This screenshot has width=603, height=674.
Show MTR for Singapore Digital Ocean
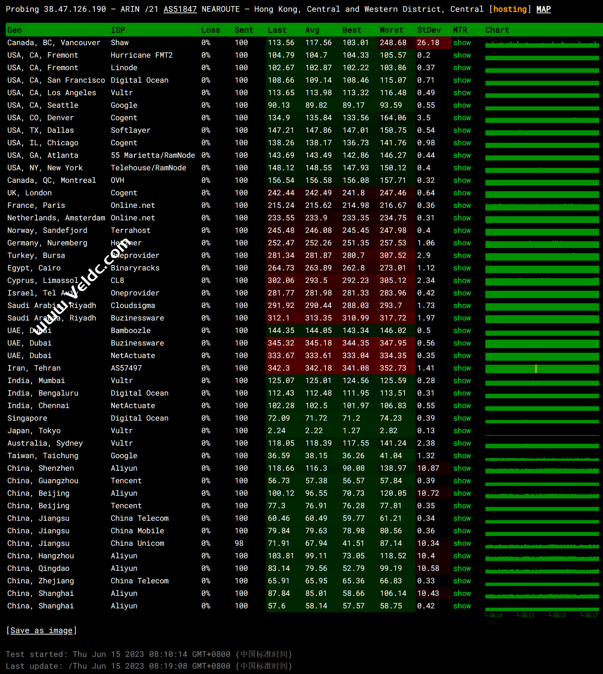click(462, 418)
